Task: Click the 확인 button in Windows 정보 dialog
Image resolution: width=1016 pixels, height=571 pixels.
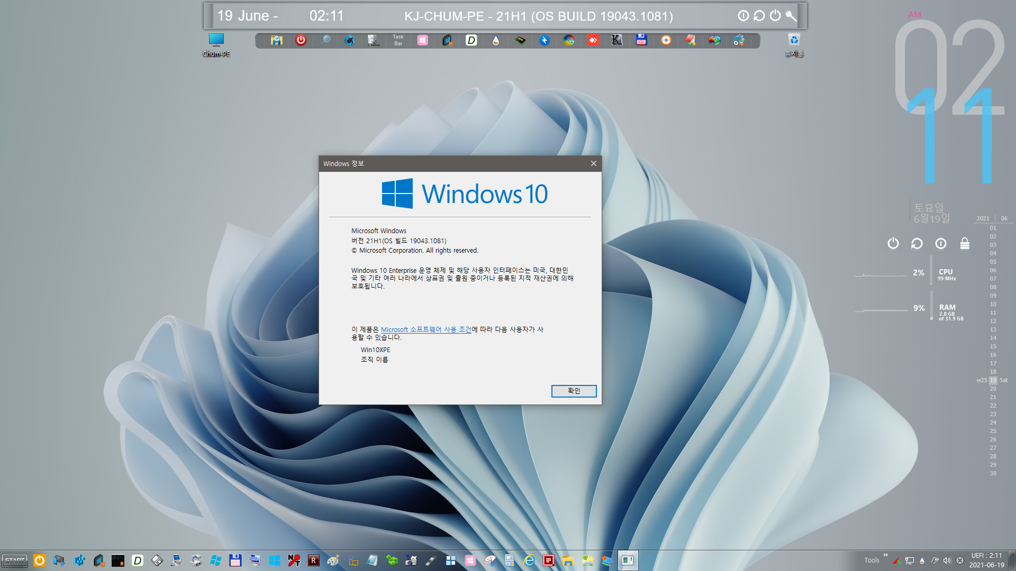Action: (574, 391)
